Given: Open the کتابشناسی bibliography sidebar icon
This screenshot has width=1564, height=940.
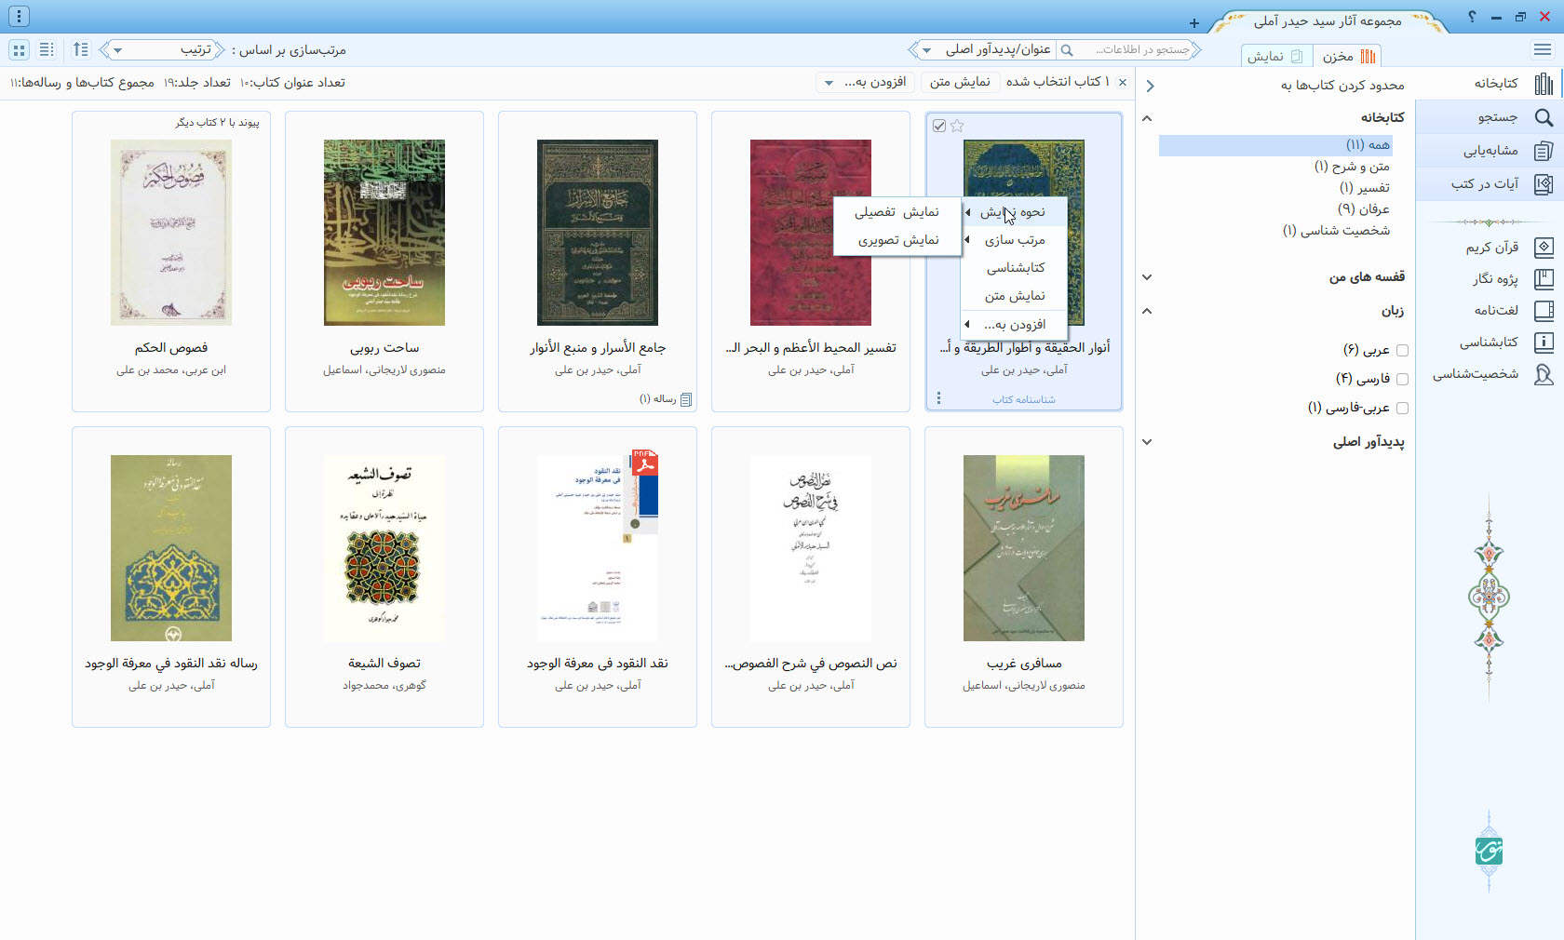Looking at the screenshot, I should click(1544, 342).
